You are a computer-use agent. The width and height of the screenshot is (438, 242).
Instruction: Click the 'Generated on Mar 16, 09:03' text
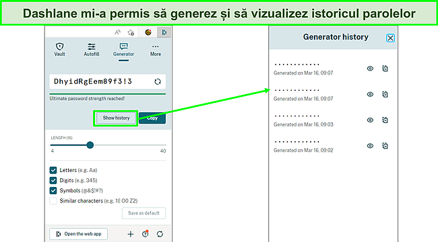[x=303, y=124]
